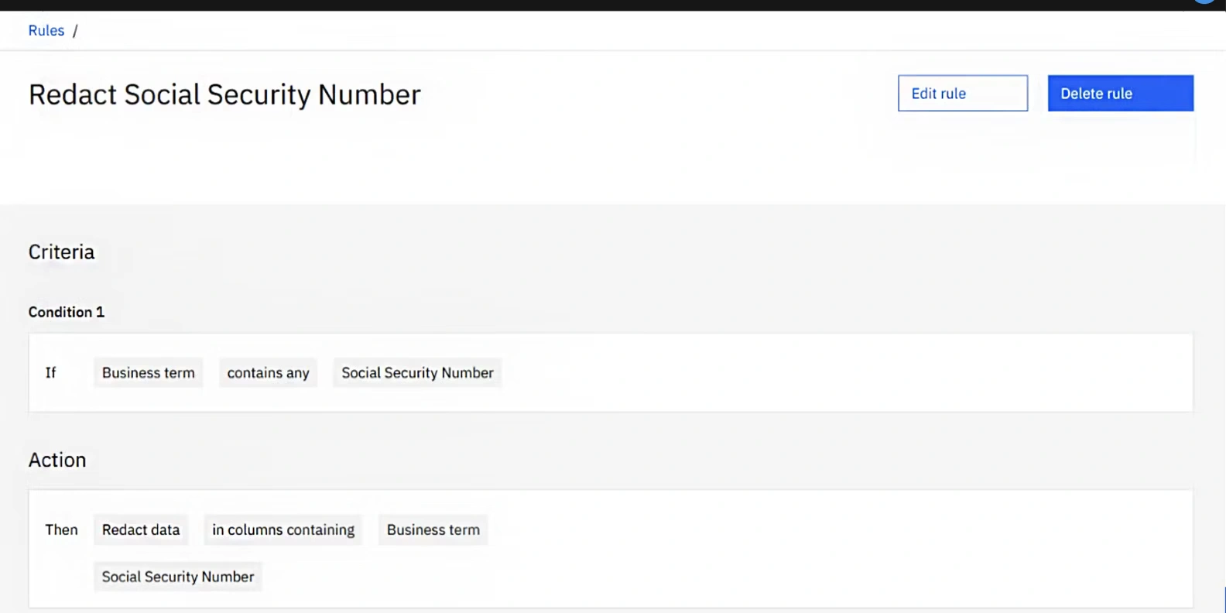The image size is (1226, 613).
Task: Click the Social Security Number chip in Action
Action: click(x=178, y=577)
